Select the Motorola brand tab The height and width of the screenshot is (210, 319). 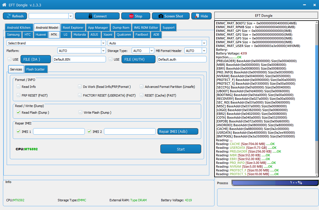click(80, 35)
